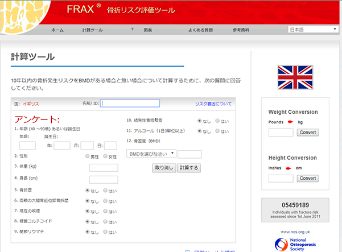Select はい for 現在の喫煙
Viewport: 342px width, 252px height.
105,211
